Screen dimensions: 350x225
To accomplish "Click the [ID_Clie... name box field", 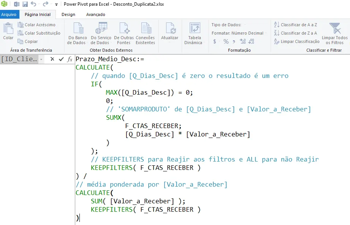I will pos(20,59).
